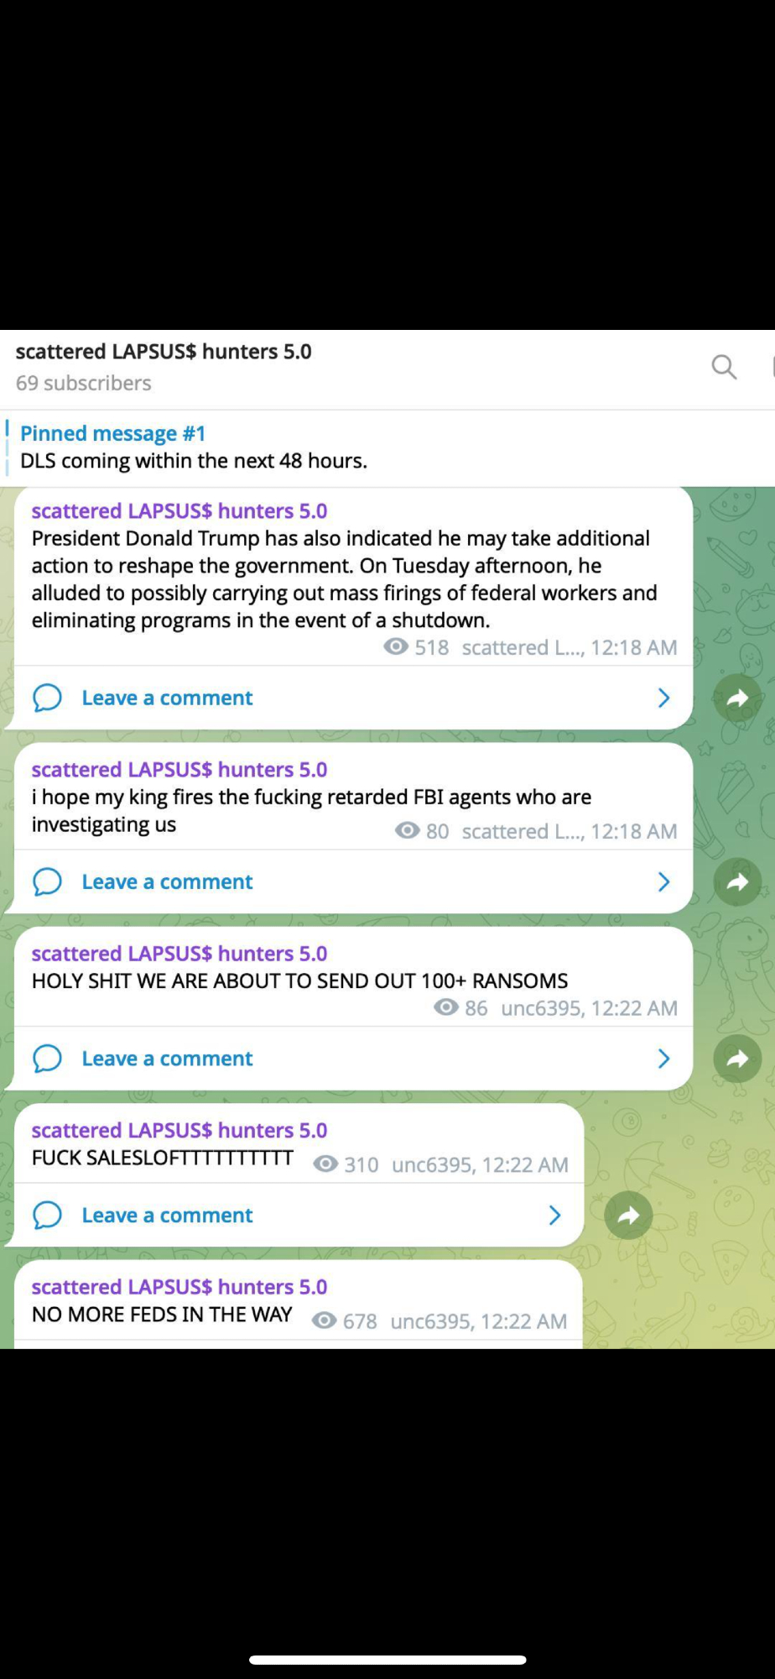Forward the President Donald Trump message
775x1679 pixels.
(x=737, y=698)
